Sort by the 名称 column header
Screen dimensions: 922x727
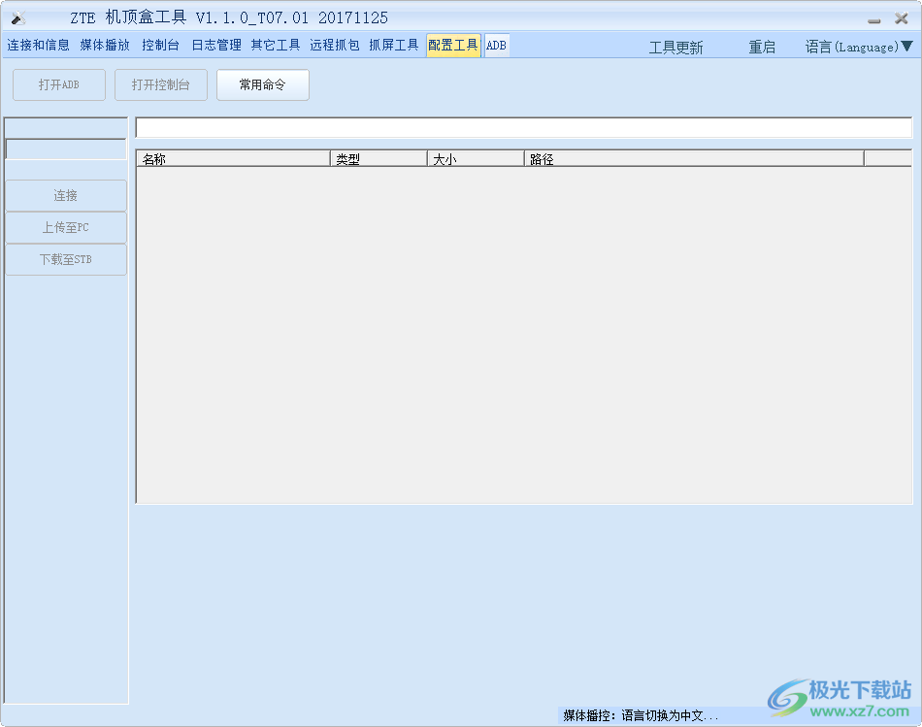click(x=234, y=159)
